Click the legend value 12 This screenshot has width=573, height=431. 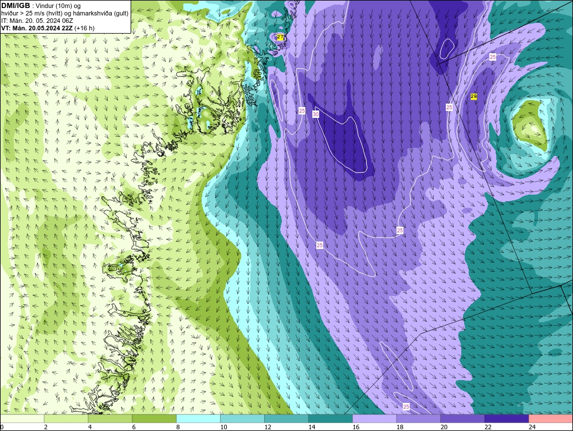(x=268, y=427)
